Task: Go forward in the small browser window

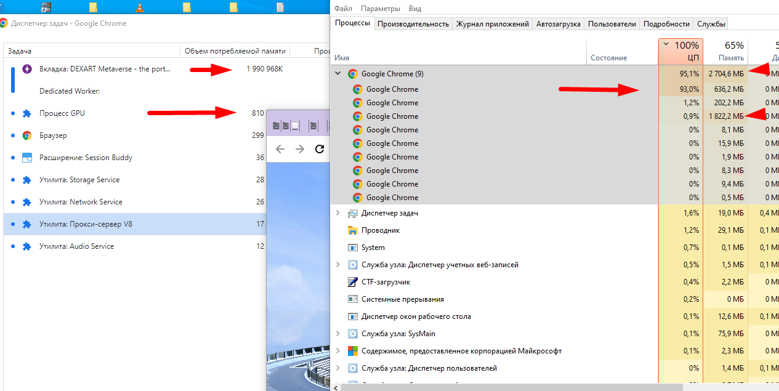Action: coord(300,149)
